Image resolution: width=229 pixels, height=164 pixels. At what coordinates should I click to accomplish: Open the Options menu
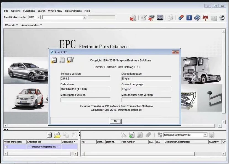pyautogui.click(x=16, y=11)
